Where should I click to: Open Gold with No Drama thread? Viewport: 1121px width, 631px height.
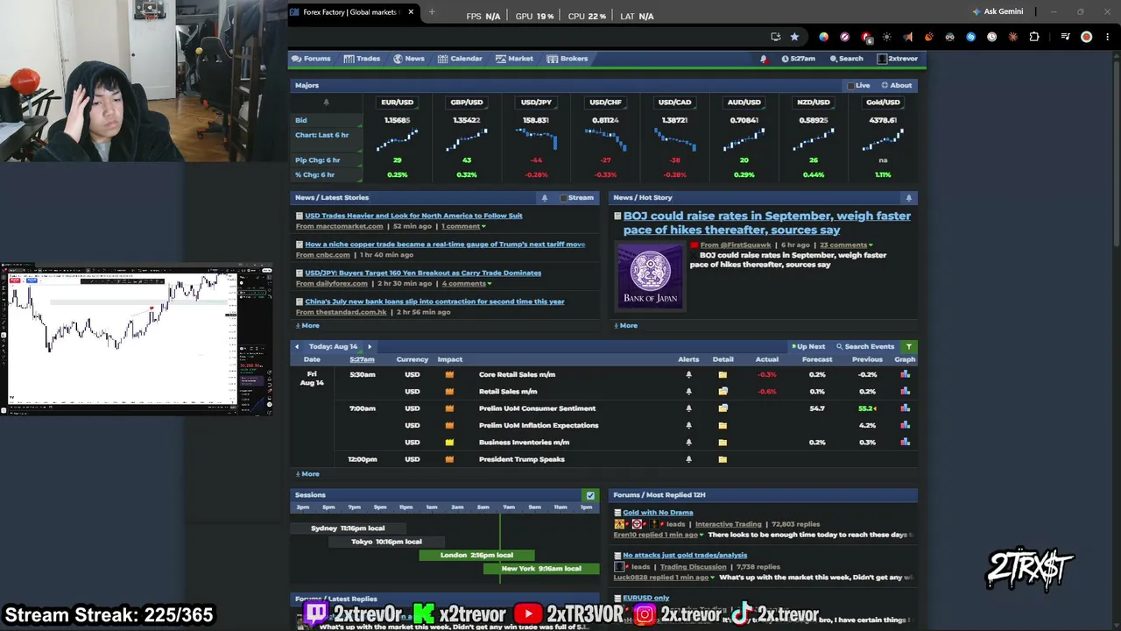coord(658,513)
